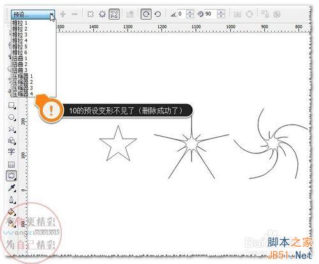Choose preset 扭曲 3 from list
Screen dimensions: 319x264
pyautogui.click(x=34, y=70)
